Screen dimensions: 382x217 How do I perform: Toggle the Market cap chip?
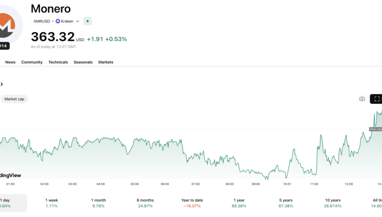point(14,99)
